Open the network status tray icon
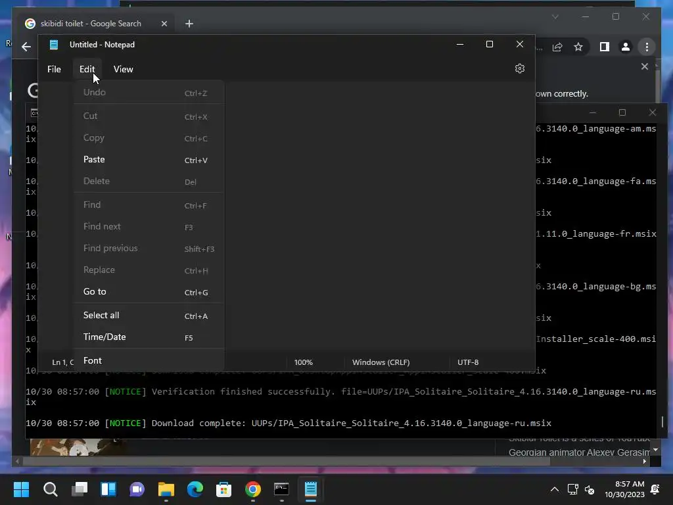The width and height of the screenshot is (673, 505). (x=572, y=489)
